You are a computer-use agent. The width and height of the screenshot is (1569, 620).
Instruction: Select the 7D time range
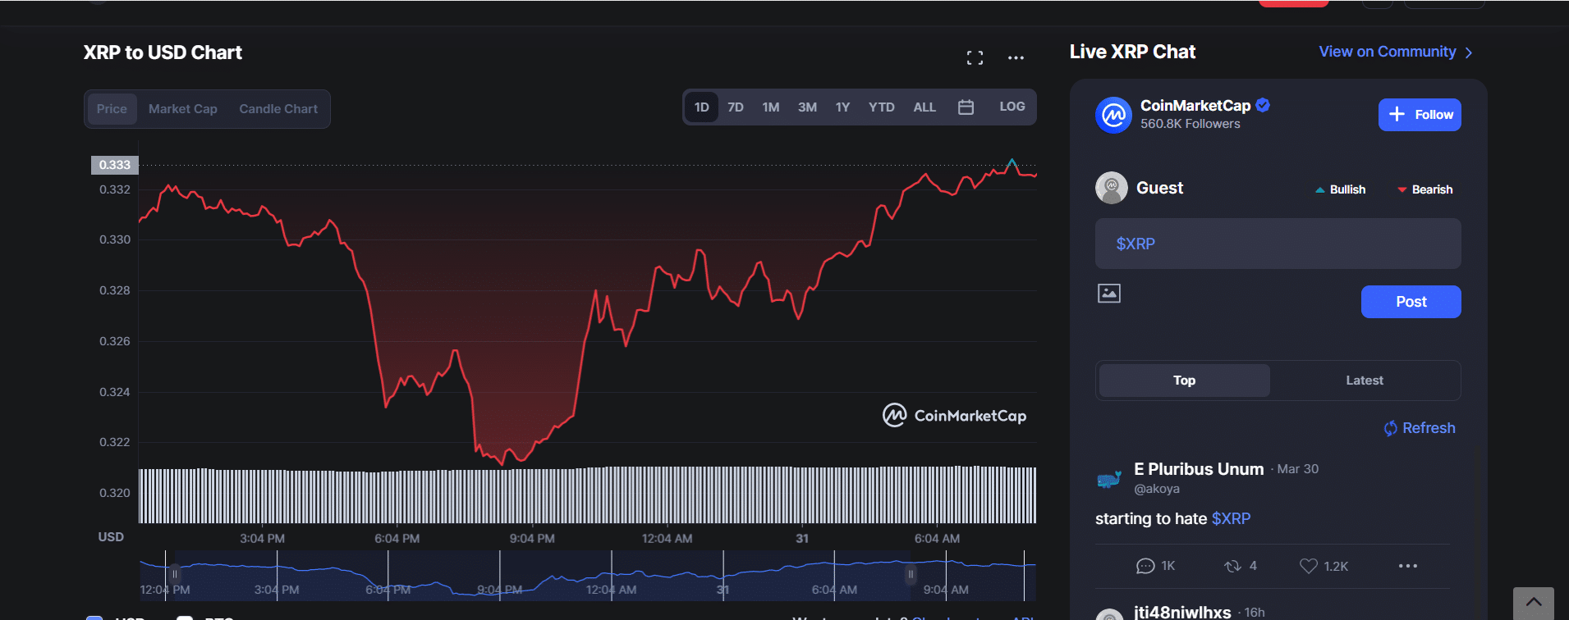pos(736,107)
